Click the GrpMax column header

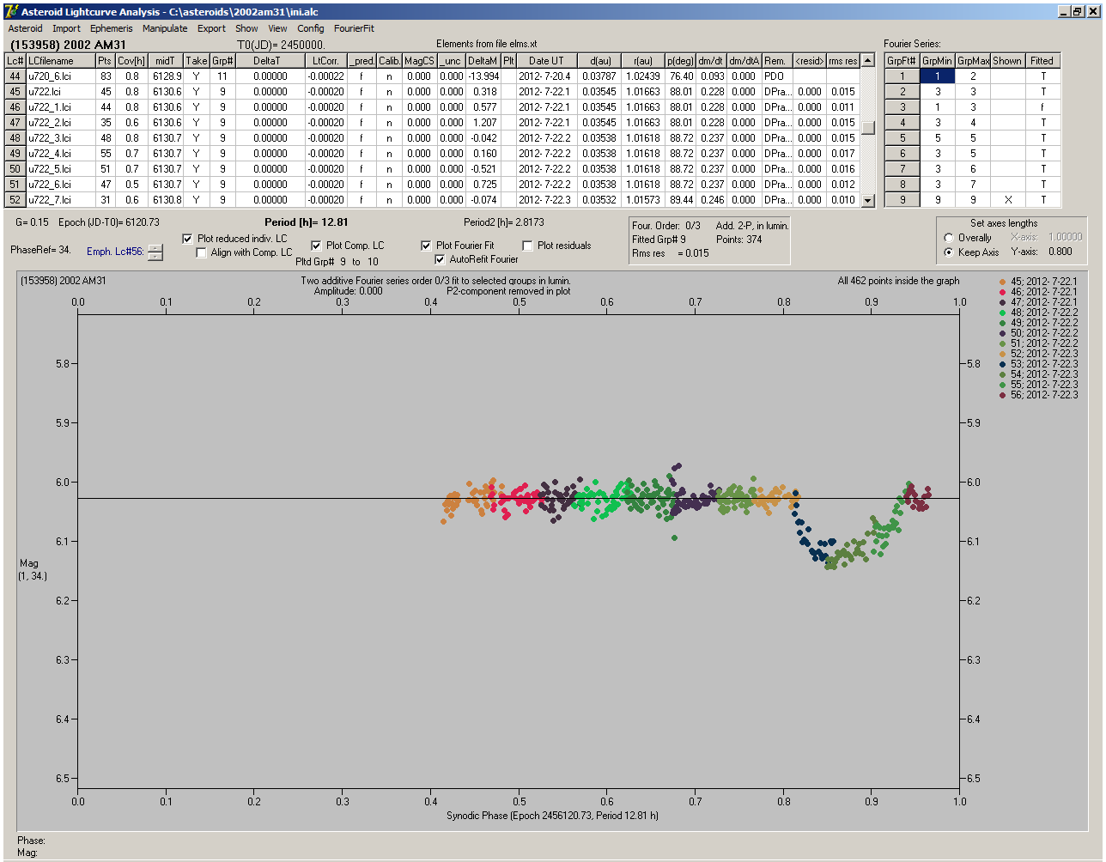[x=973, y=61]
